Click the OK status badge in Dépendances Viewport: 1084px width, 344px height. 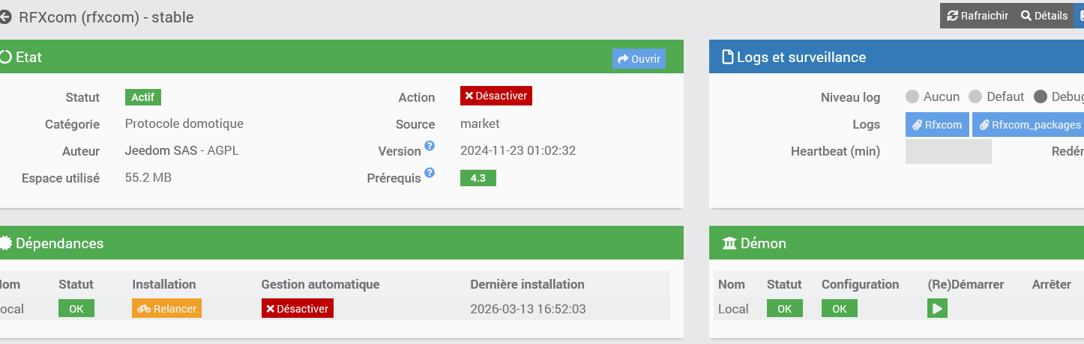[76, 308]
